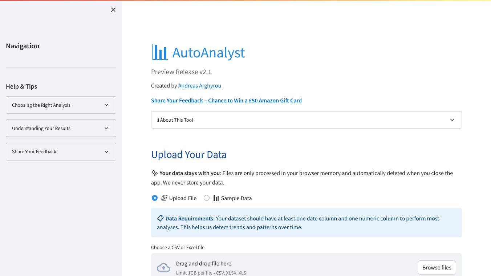491x276 pixels.
Task: Click the document icon beside Upload File
Action: pos(164,198)
